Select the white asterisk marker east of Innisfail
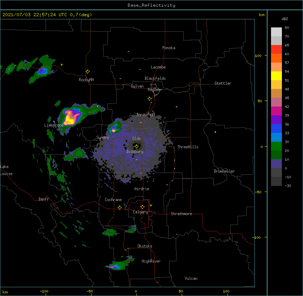The height and width of the screenshot is (296, 303). 176,107
